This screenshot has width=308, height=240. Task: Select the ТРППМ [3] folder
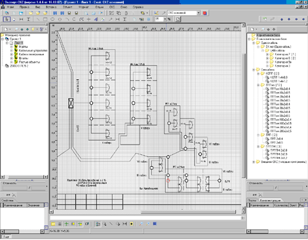pos(273,146)
